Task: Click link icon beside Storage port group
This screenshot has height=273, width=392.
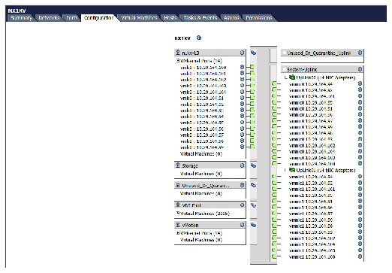Action: coord(253,165)
